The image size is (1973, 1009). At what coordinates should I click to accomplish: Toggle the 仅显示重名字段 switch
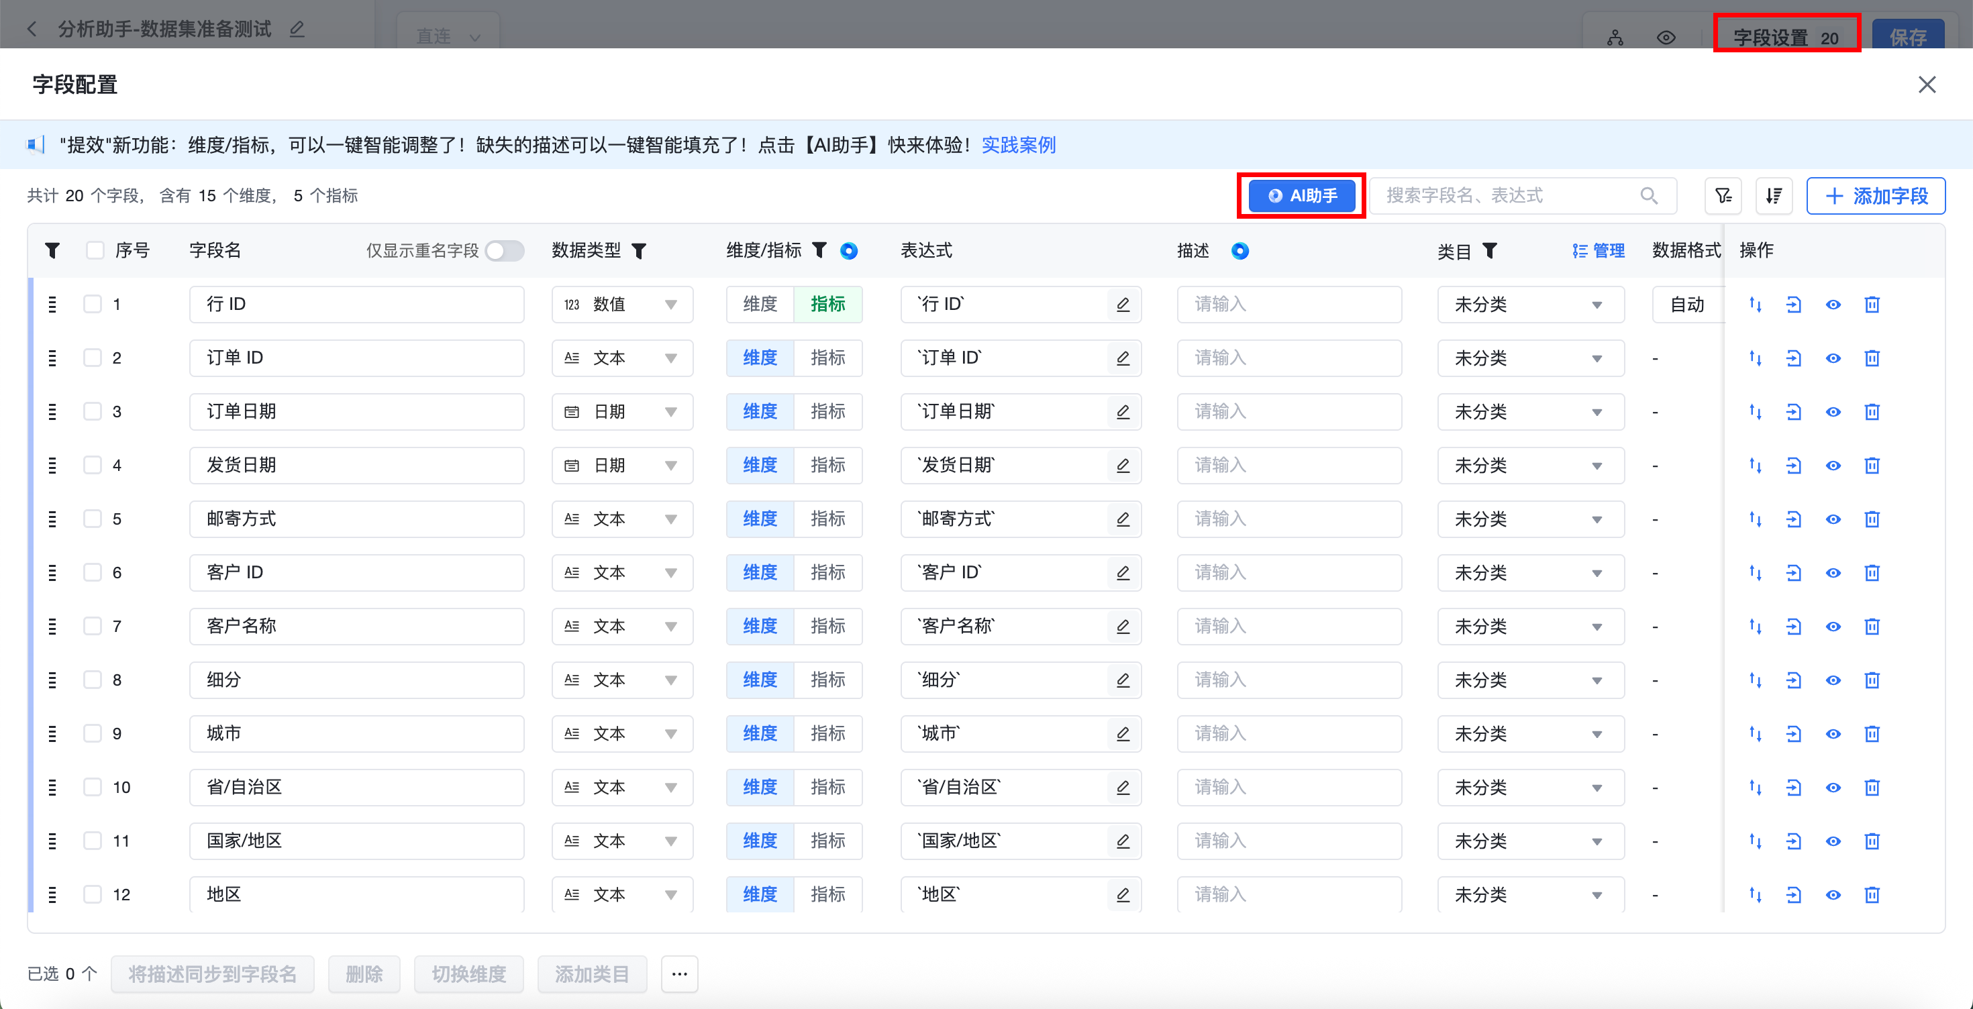(505, 250)
